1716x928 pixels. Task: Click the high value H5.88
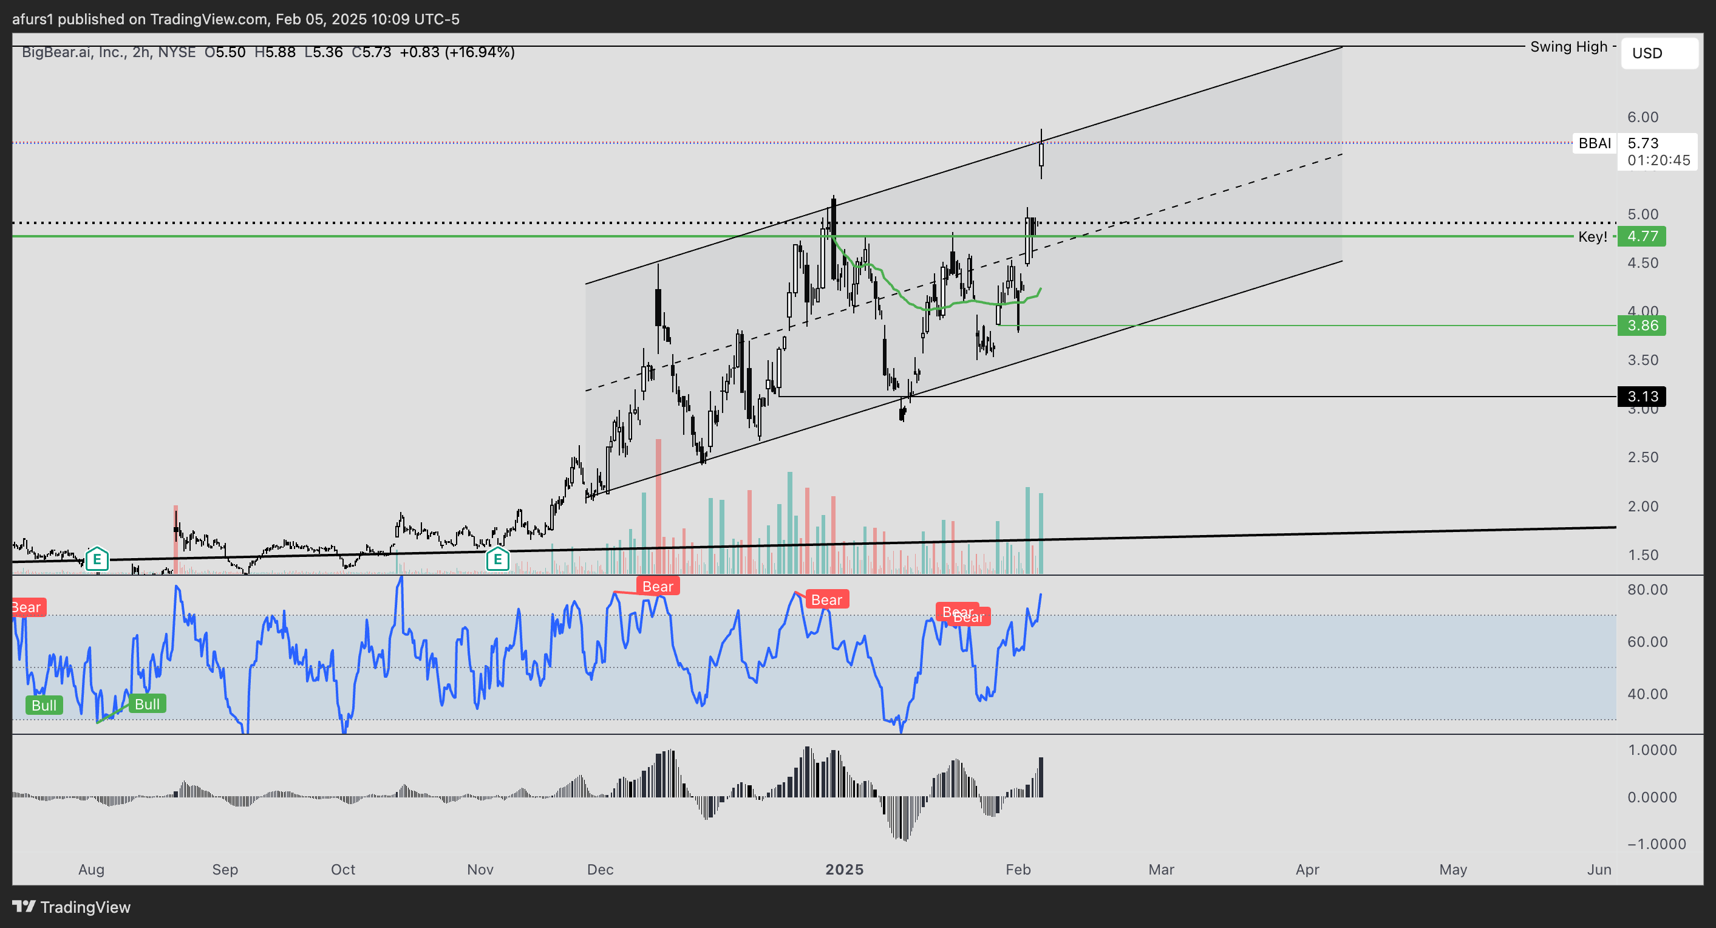click(275, 52)
